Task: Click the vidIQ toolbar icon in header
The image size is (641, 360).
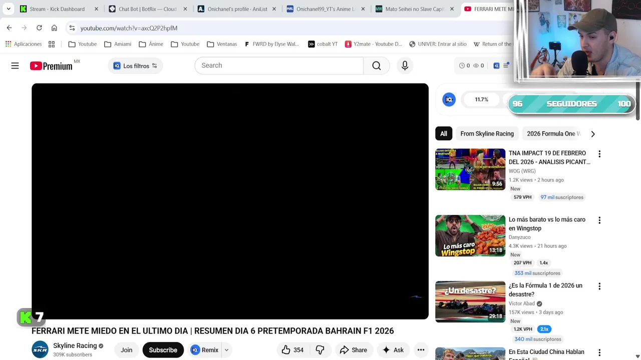Action: 496,65
